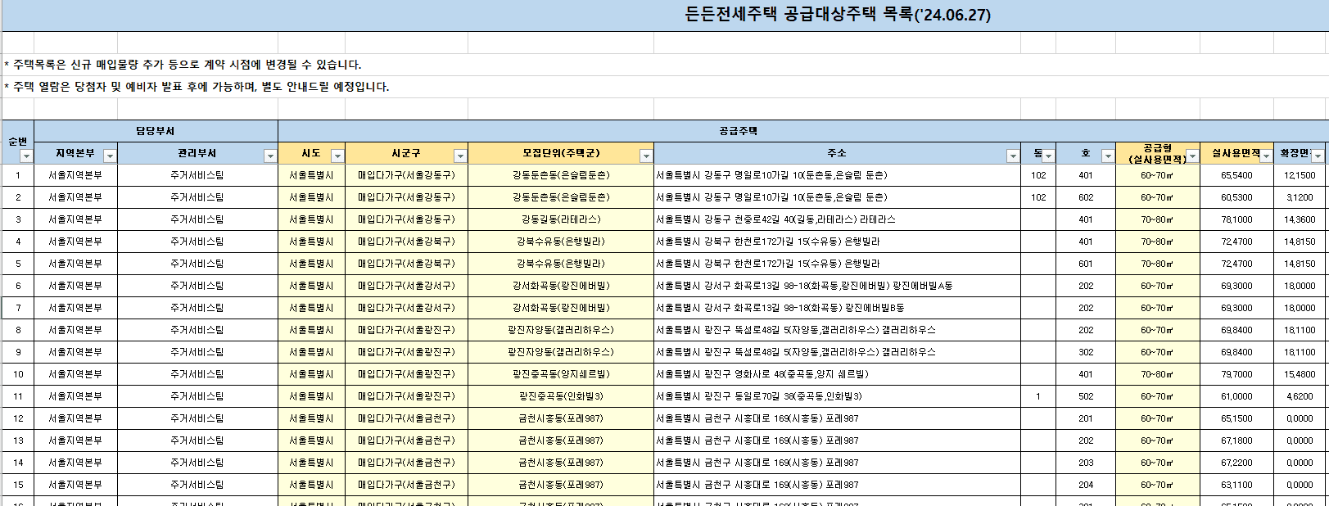This screenshot has height=506, width=1329.
Task: Select row 11 확장면적 4.6200 cell
Action: (1300, 396)
